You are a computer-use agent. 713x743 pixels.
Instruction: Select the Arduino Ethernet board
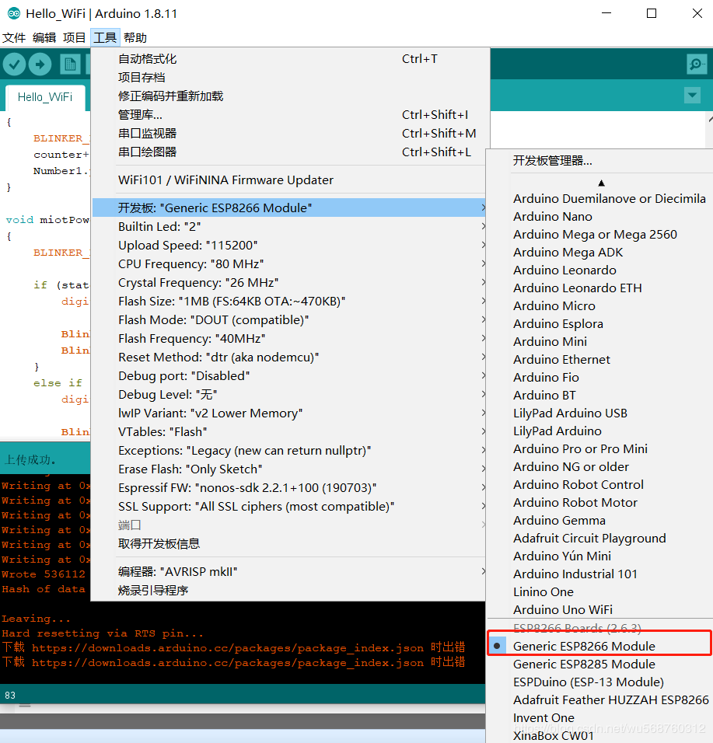[x=599, y=360]
